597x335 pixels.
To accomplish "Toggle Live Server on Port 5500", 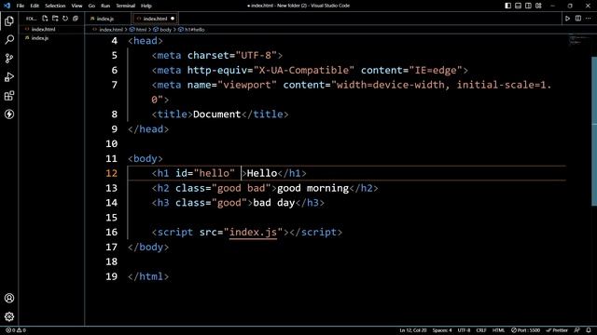I will pos(526,330).
